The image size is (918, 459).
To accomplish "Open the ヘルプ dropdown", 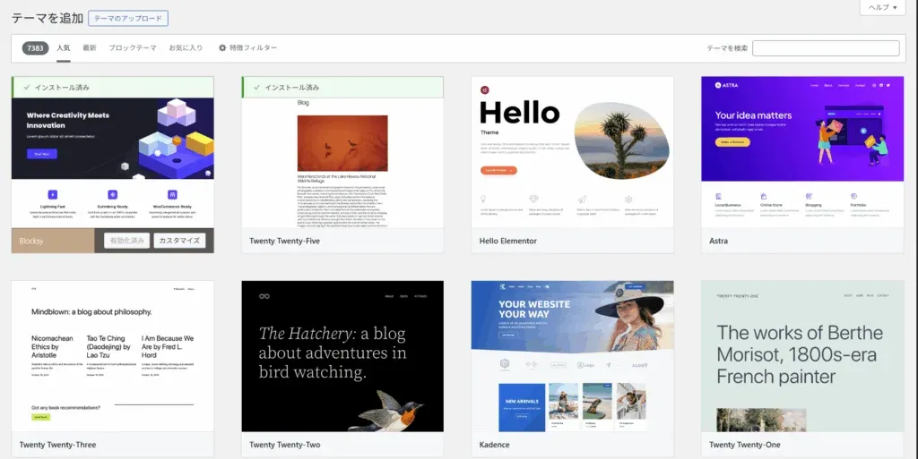I will (883, 7).
